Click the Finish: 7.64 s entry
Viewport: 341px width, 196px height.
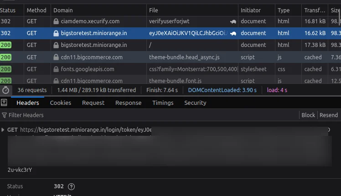pyautogui.click(x=162, y=90)
